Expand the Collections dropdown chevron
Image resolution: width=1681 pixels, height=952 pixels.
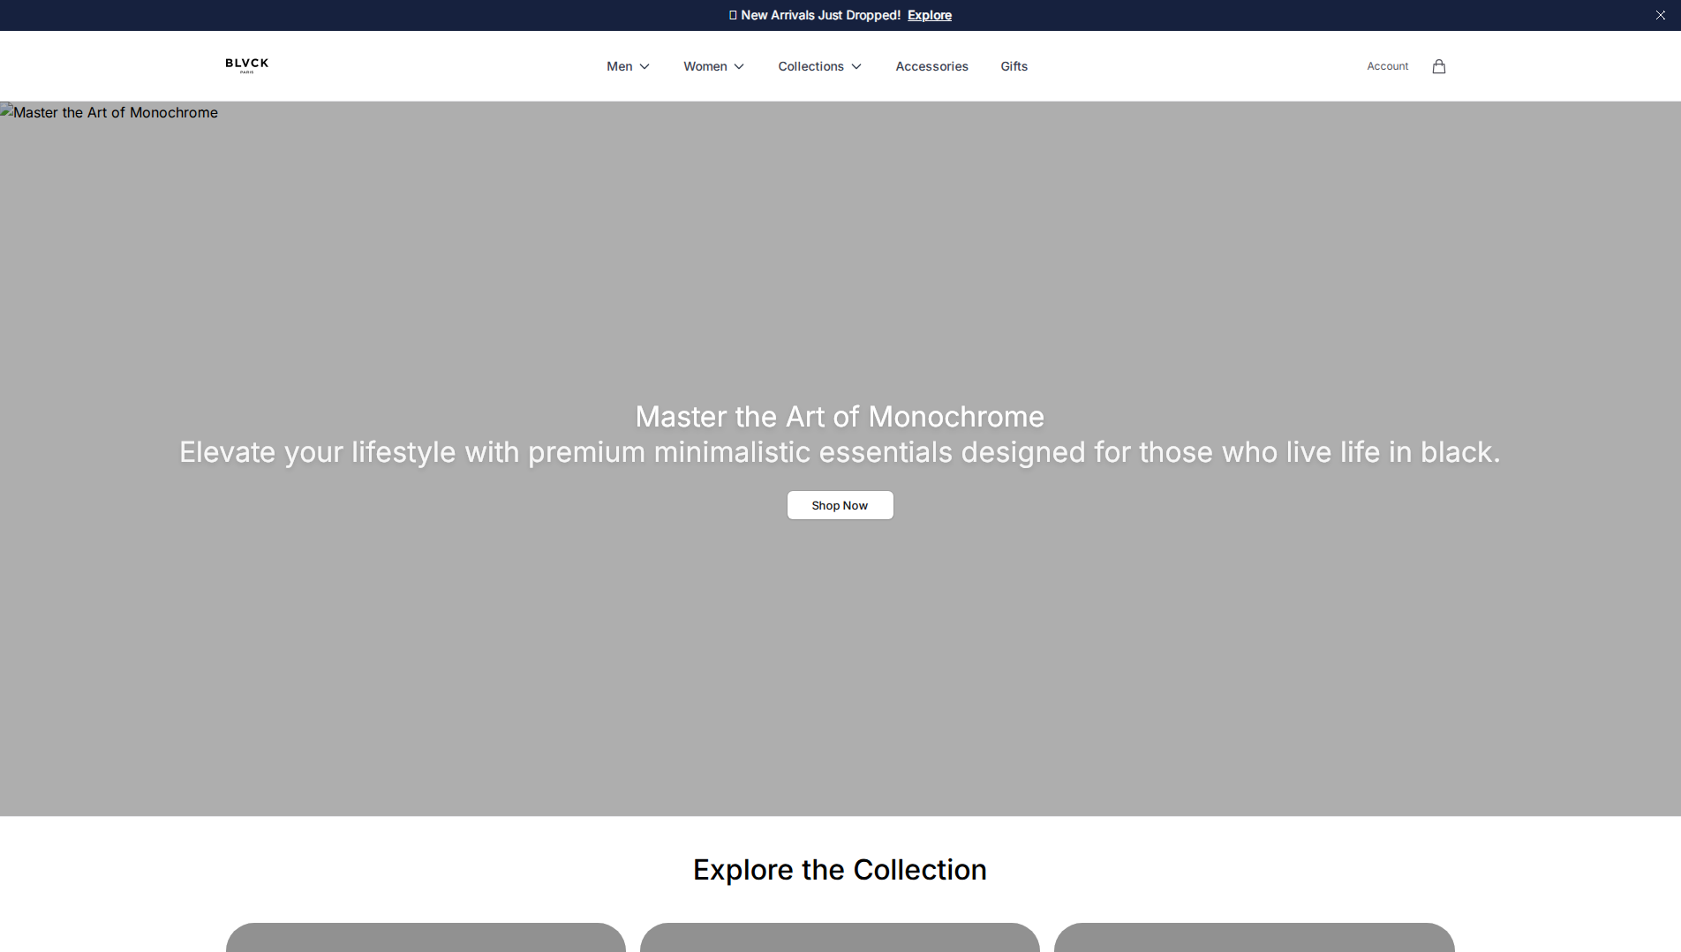[x=856, y=66]
